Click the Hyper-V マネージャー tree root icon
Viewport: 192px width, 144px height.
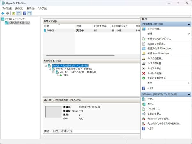[3, 19]
